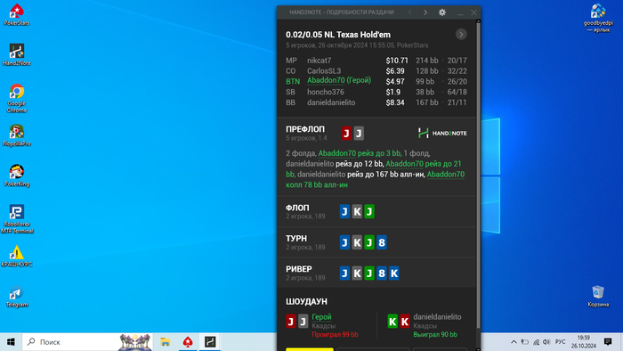Click the green K showdown card of danieldanielito
The height and width of the screenshot is (351, 623).
[392, 322]
